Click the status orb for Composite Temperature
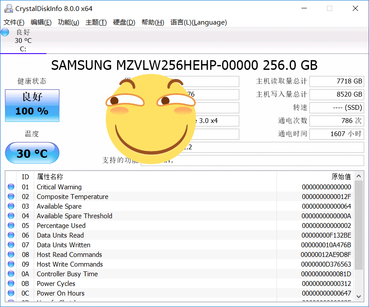369x307 pixels. click(x=11, y=196)
